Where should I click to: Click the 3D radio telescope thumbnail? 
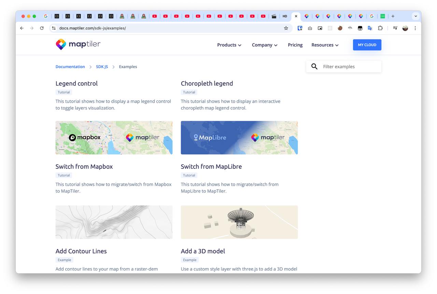pos(239,222)
